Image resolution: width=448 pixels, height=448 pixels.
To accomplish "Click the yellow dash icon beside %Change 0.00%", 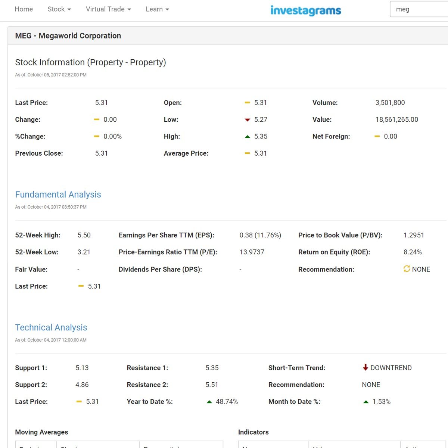I will 97,136.
